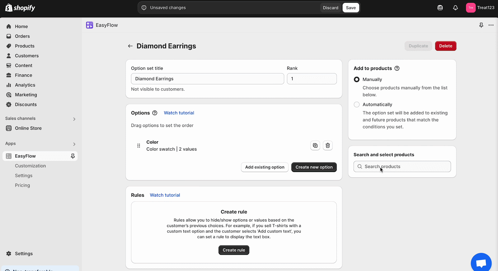Open EasyFlow Settings submenu item
The width and height of the screenshot is (498, 271).
click(x=24, y=175)
